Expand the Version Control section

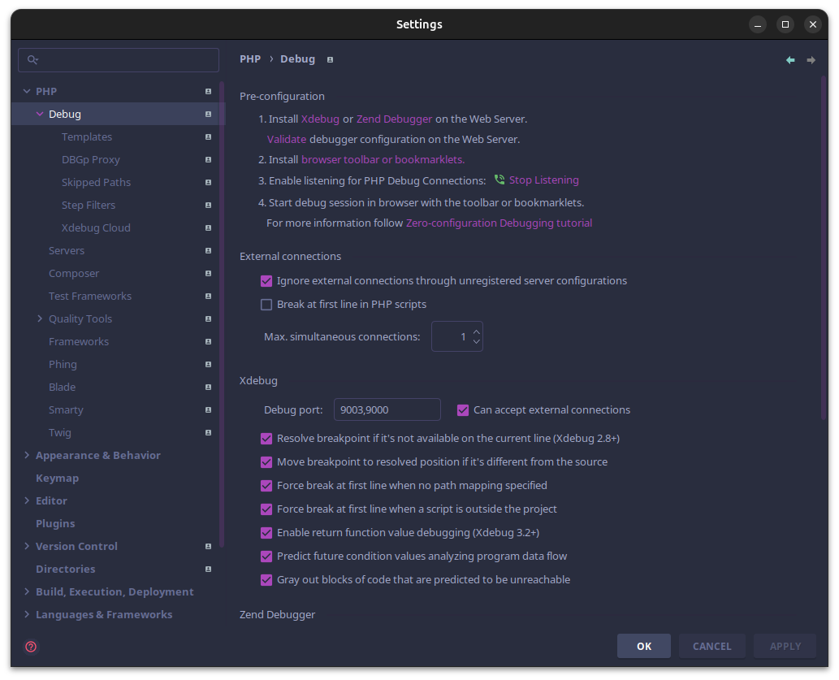coord(27,546)
